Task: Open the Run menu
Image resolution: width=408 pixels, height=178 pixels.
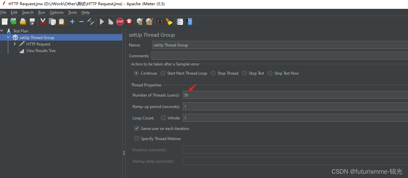Action: tap(41, 12)
